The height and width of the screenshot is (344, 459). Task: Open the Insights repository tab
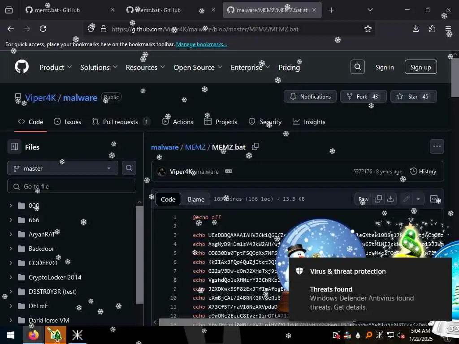click(x=309, y=122)
